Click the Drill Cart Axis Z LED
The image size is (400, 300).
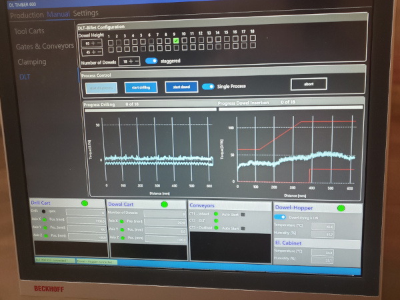pos(46,236)
